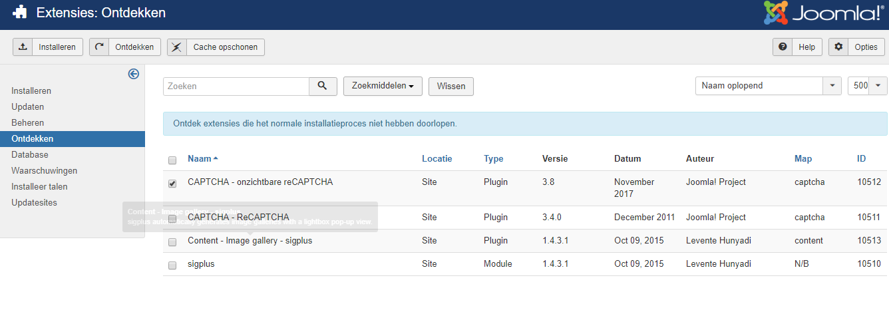
Task: Expand the Zoekmiddelen dropdown
Action: [x=383, y=86]
